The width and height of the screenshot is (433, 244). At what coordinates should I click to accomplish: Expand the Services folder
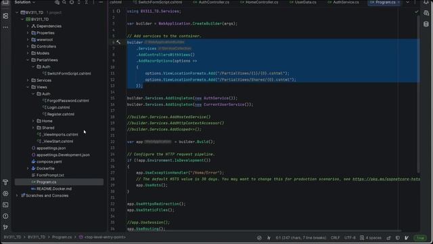(x=28, y=80)
